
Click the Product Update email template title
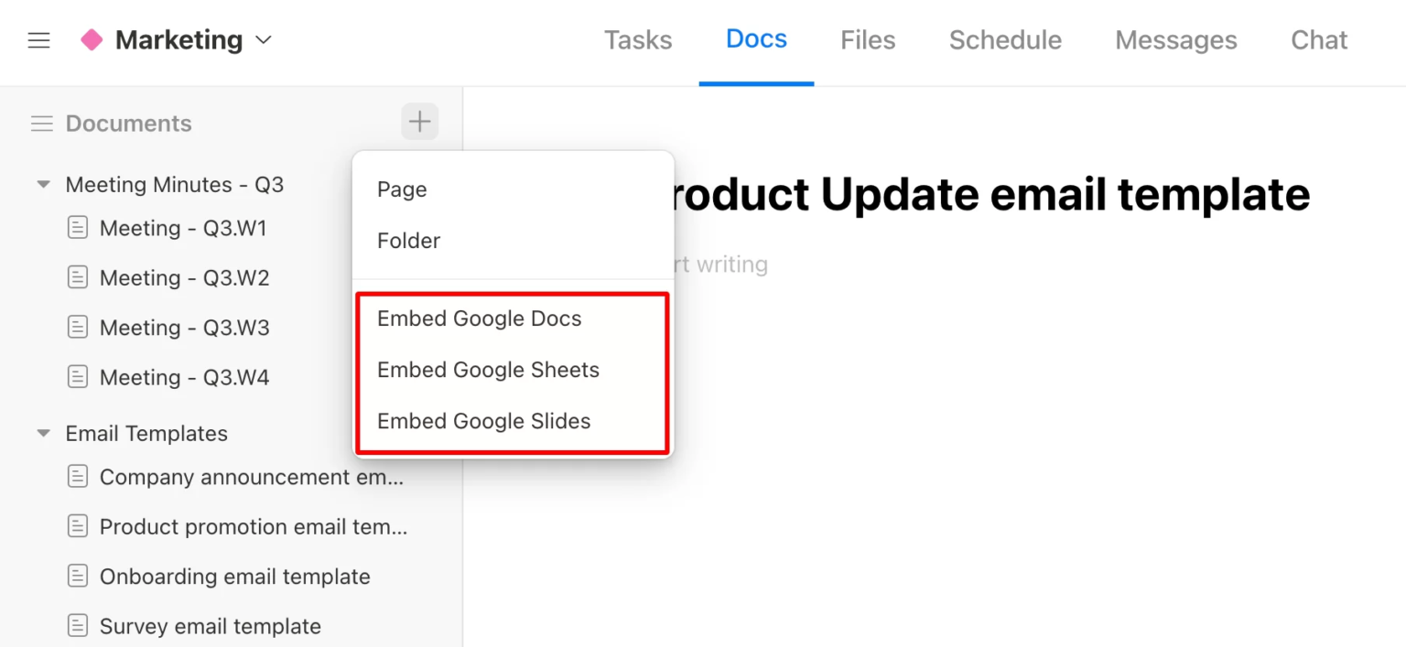[989, 194]
